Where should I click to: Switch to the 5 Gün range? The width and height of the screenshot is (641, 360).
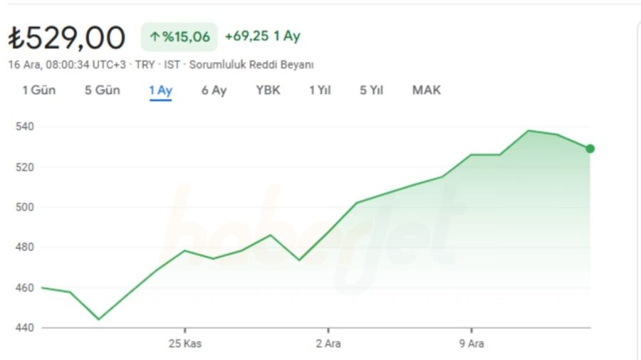click(102, 90)
